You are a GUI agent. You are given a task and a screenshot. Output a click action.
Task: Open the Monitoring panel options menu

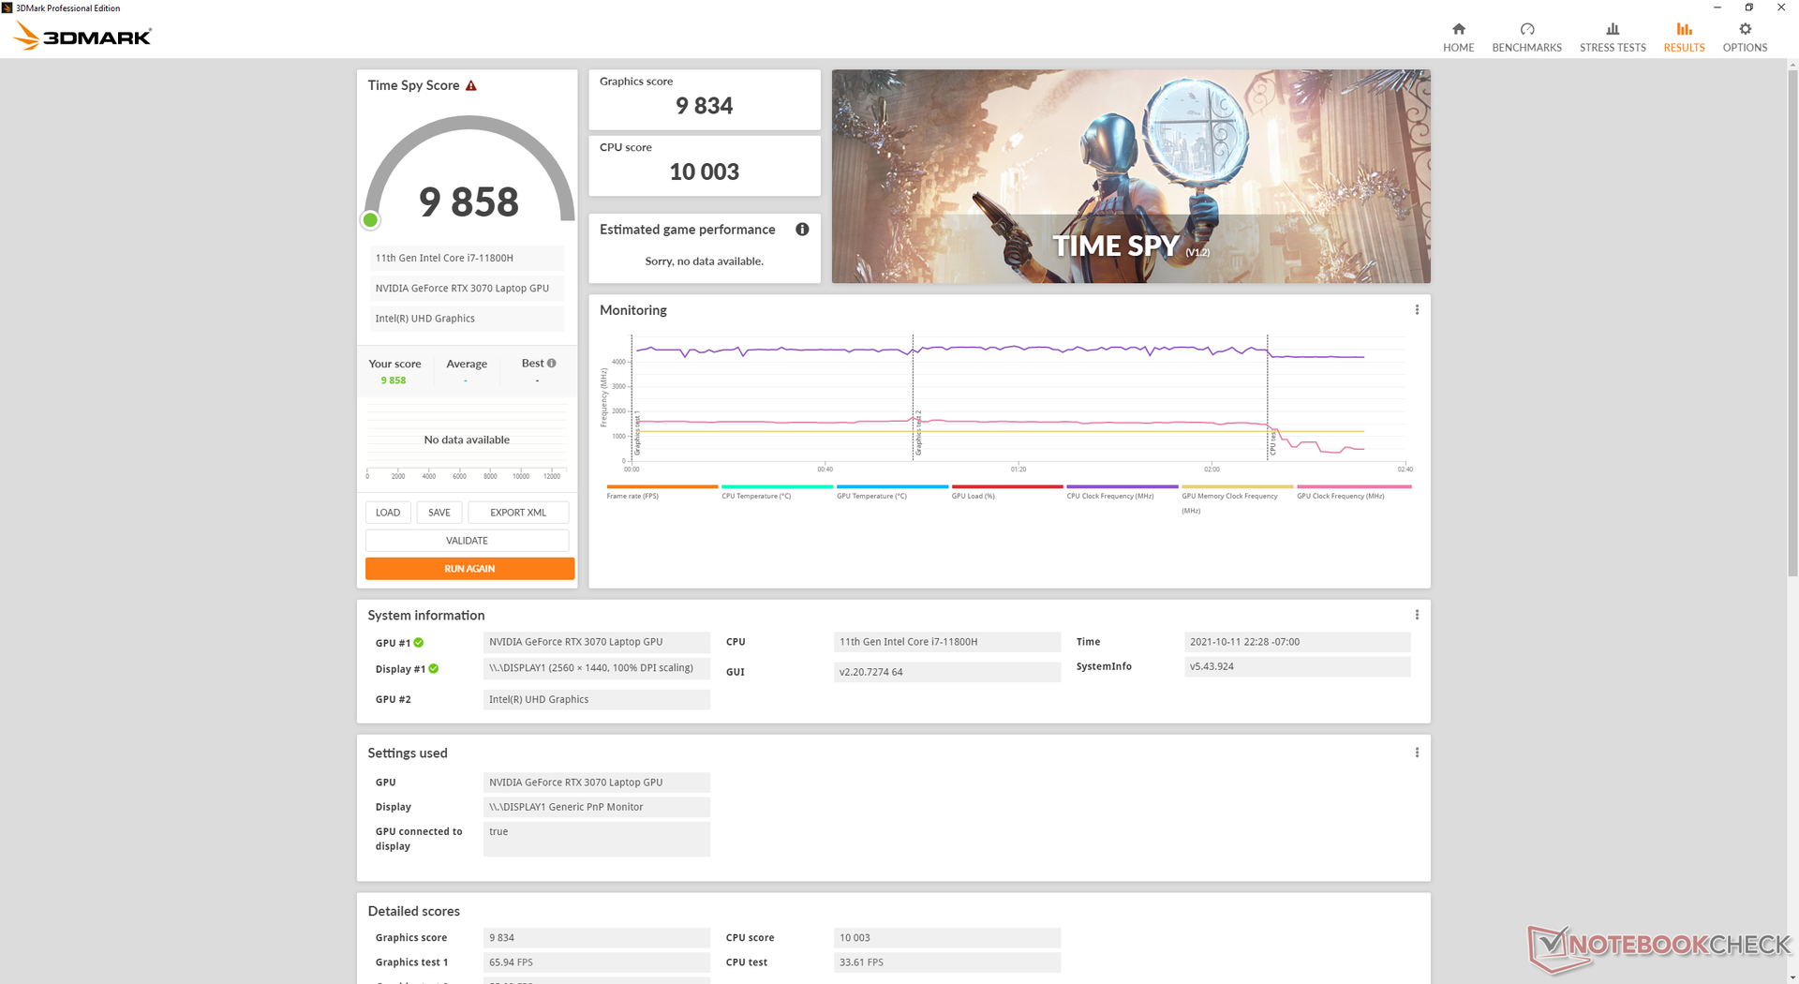(x=1417, y=310)
